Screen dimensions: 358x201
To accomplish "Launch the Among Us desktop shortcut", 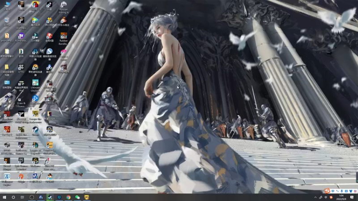I will click(35, 4).
